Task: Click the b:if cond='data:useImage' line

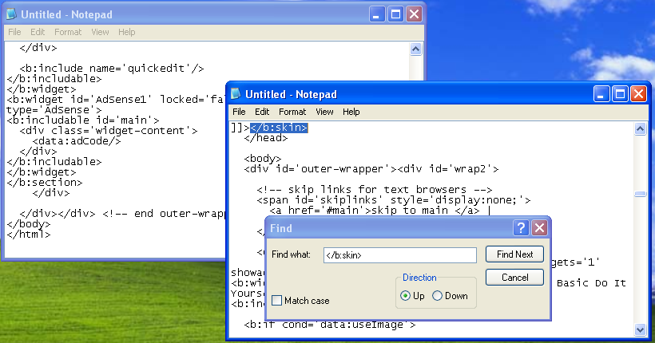Action: point(330,325)
